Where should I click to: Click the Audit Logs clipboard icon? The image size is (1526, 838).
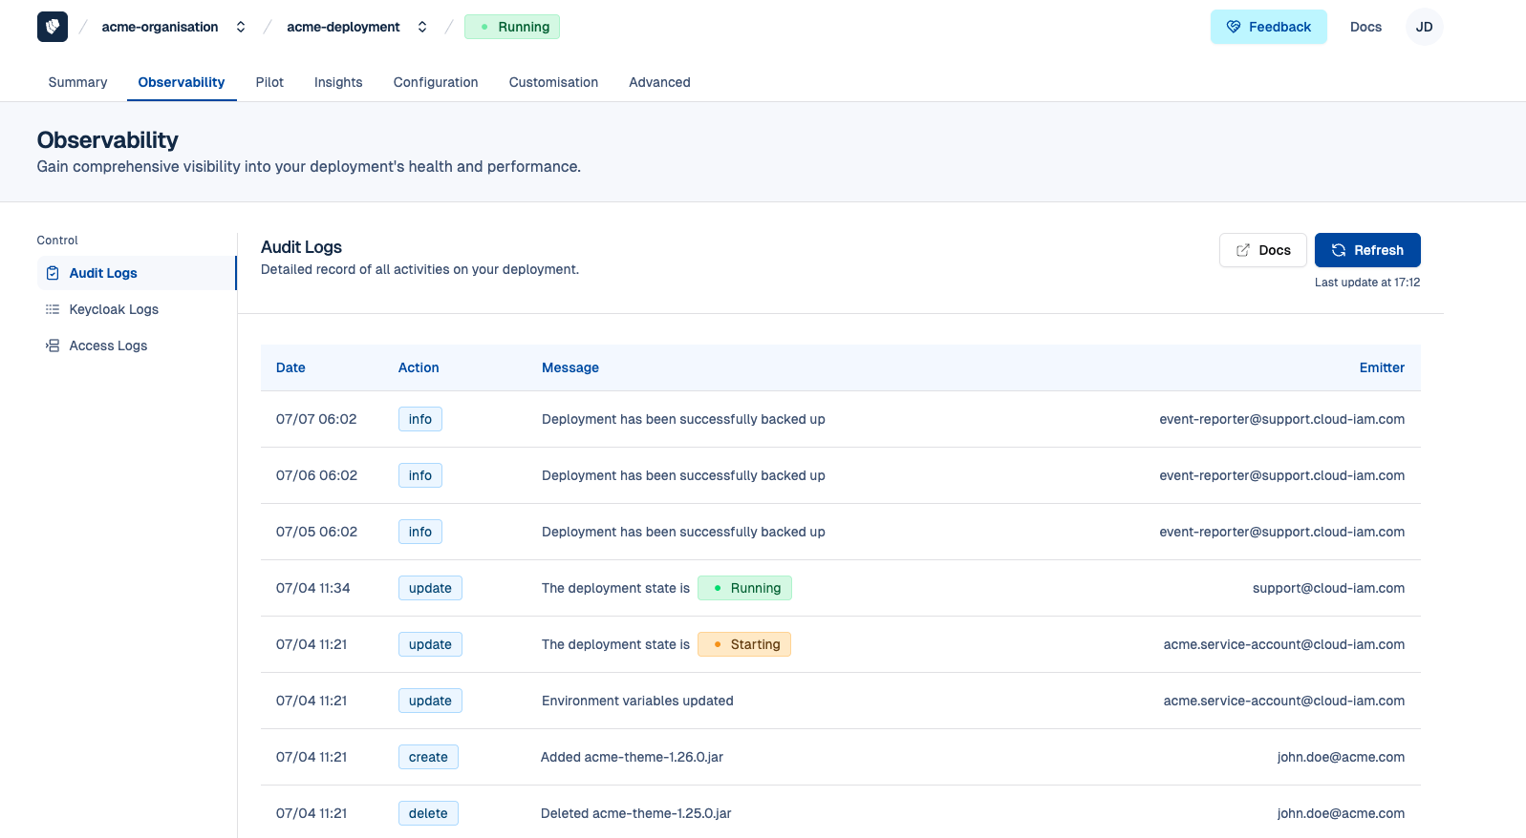53,273
